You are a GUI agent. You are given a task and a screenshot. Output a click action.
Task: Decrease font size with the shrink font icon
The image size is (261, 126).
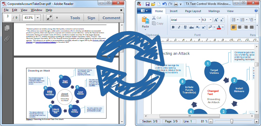[222, 20]
